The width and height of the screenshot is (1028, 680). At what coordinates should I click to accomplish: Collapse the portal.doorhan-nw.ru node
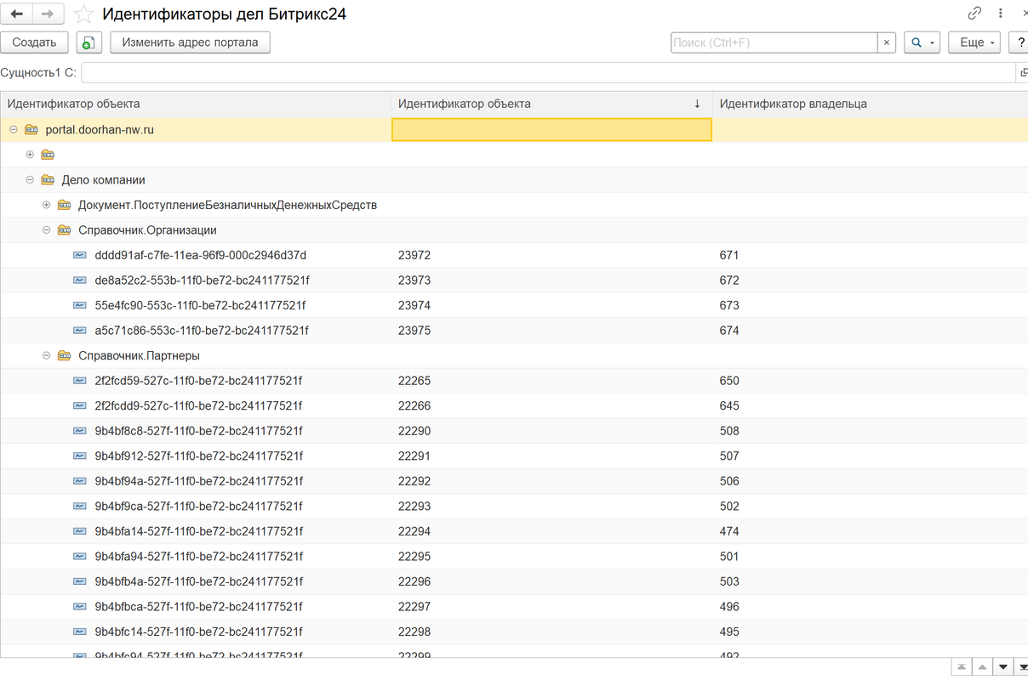(x=14, y=129)
